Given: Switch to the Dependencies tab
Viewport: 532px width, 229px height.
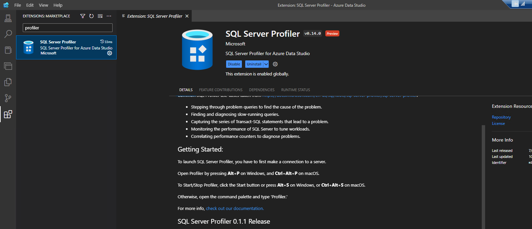Looking at the screenshot, I should 262,90.
